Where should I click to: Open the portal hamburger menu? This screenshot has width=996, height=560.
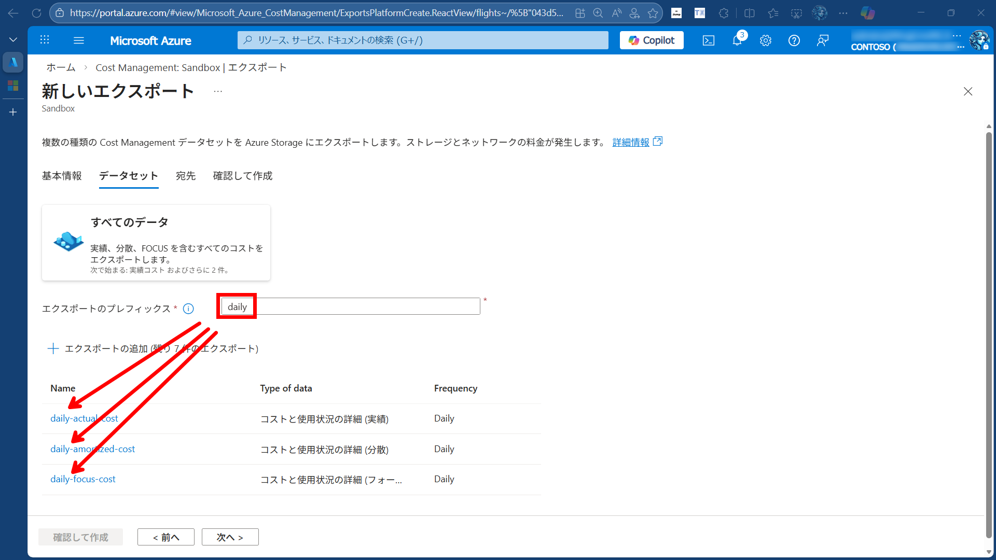tap(78, 40)
